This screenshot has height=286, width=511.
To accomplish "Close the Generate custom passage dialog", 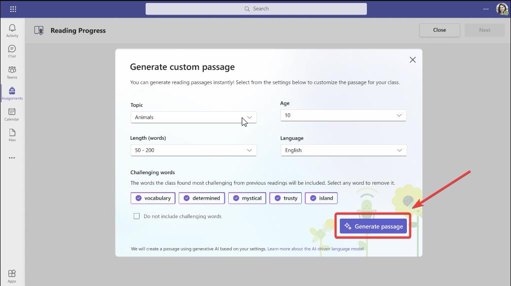I will [x=412, y=60].
